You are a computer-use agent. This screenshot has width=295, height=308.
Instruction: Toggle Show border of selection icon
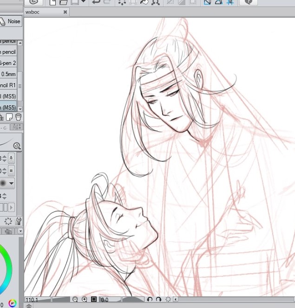pyautogui.click(x=192, y=2)
